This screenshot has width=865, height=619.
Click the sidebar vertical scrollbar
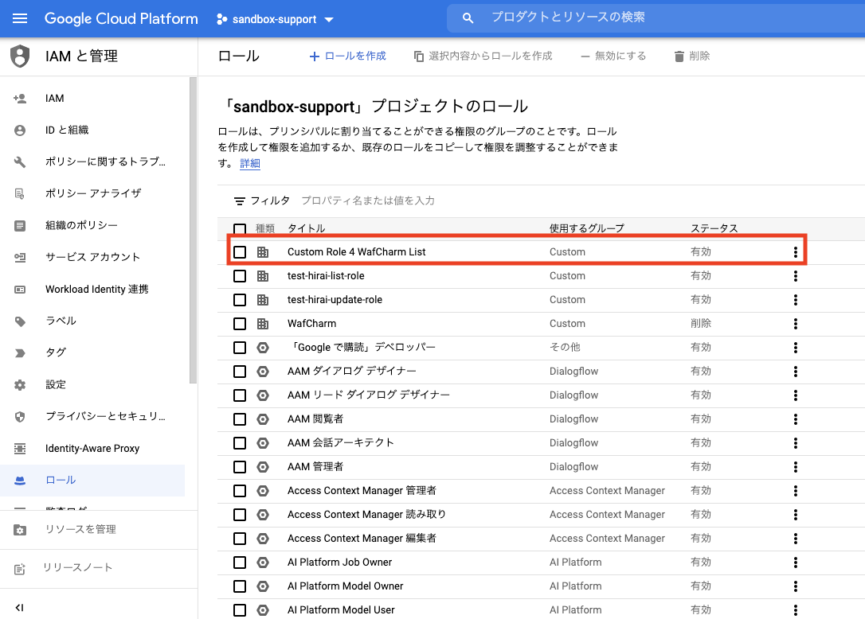pos(193,231)
